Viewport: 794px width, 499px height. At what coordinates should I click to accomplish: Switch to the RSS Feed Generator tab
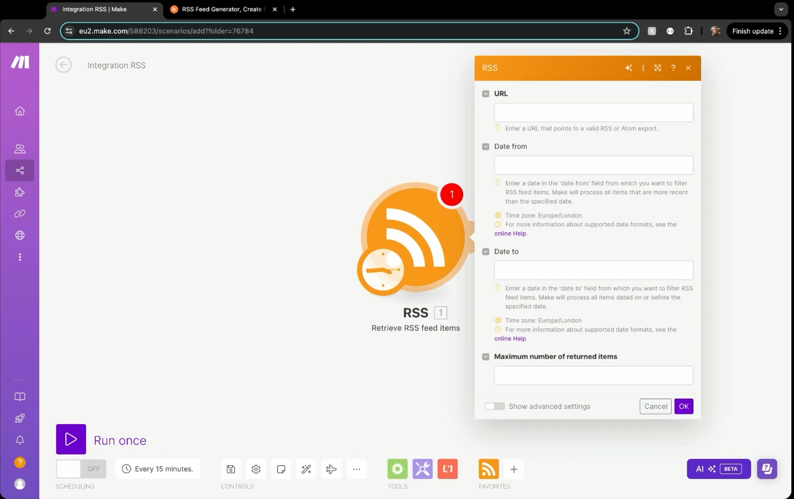click(x=222, y=9)
